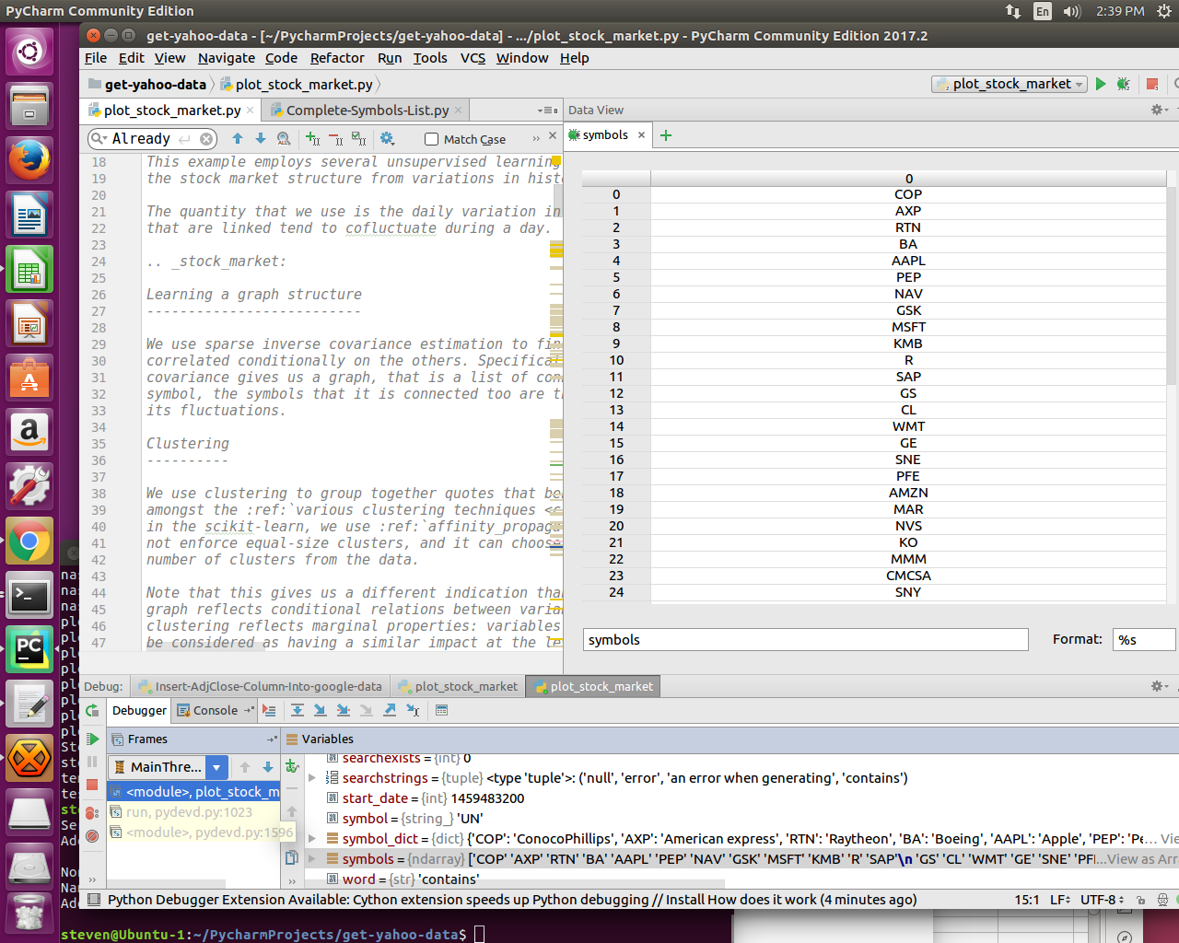This screenshot has width=1179, height=943.
Task: Click Evaluate Expression calculator icon
Action: (441, 710)
